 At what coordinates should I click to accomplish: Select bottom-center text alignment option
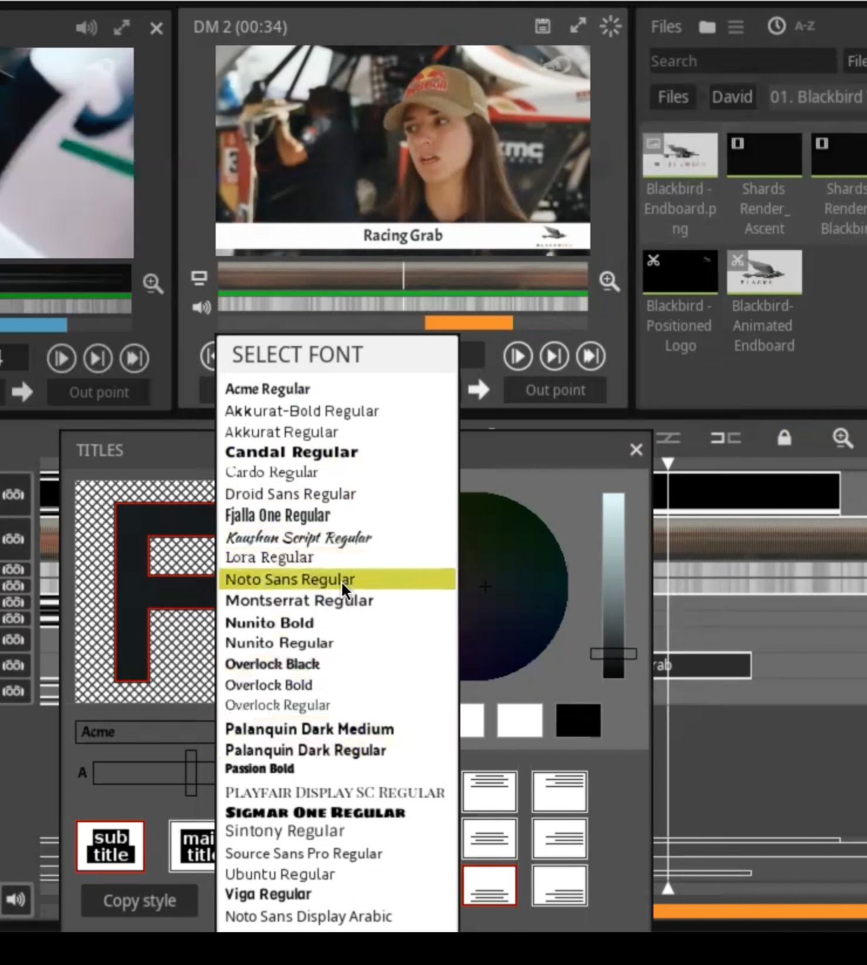click(x=489, y=885)
